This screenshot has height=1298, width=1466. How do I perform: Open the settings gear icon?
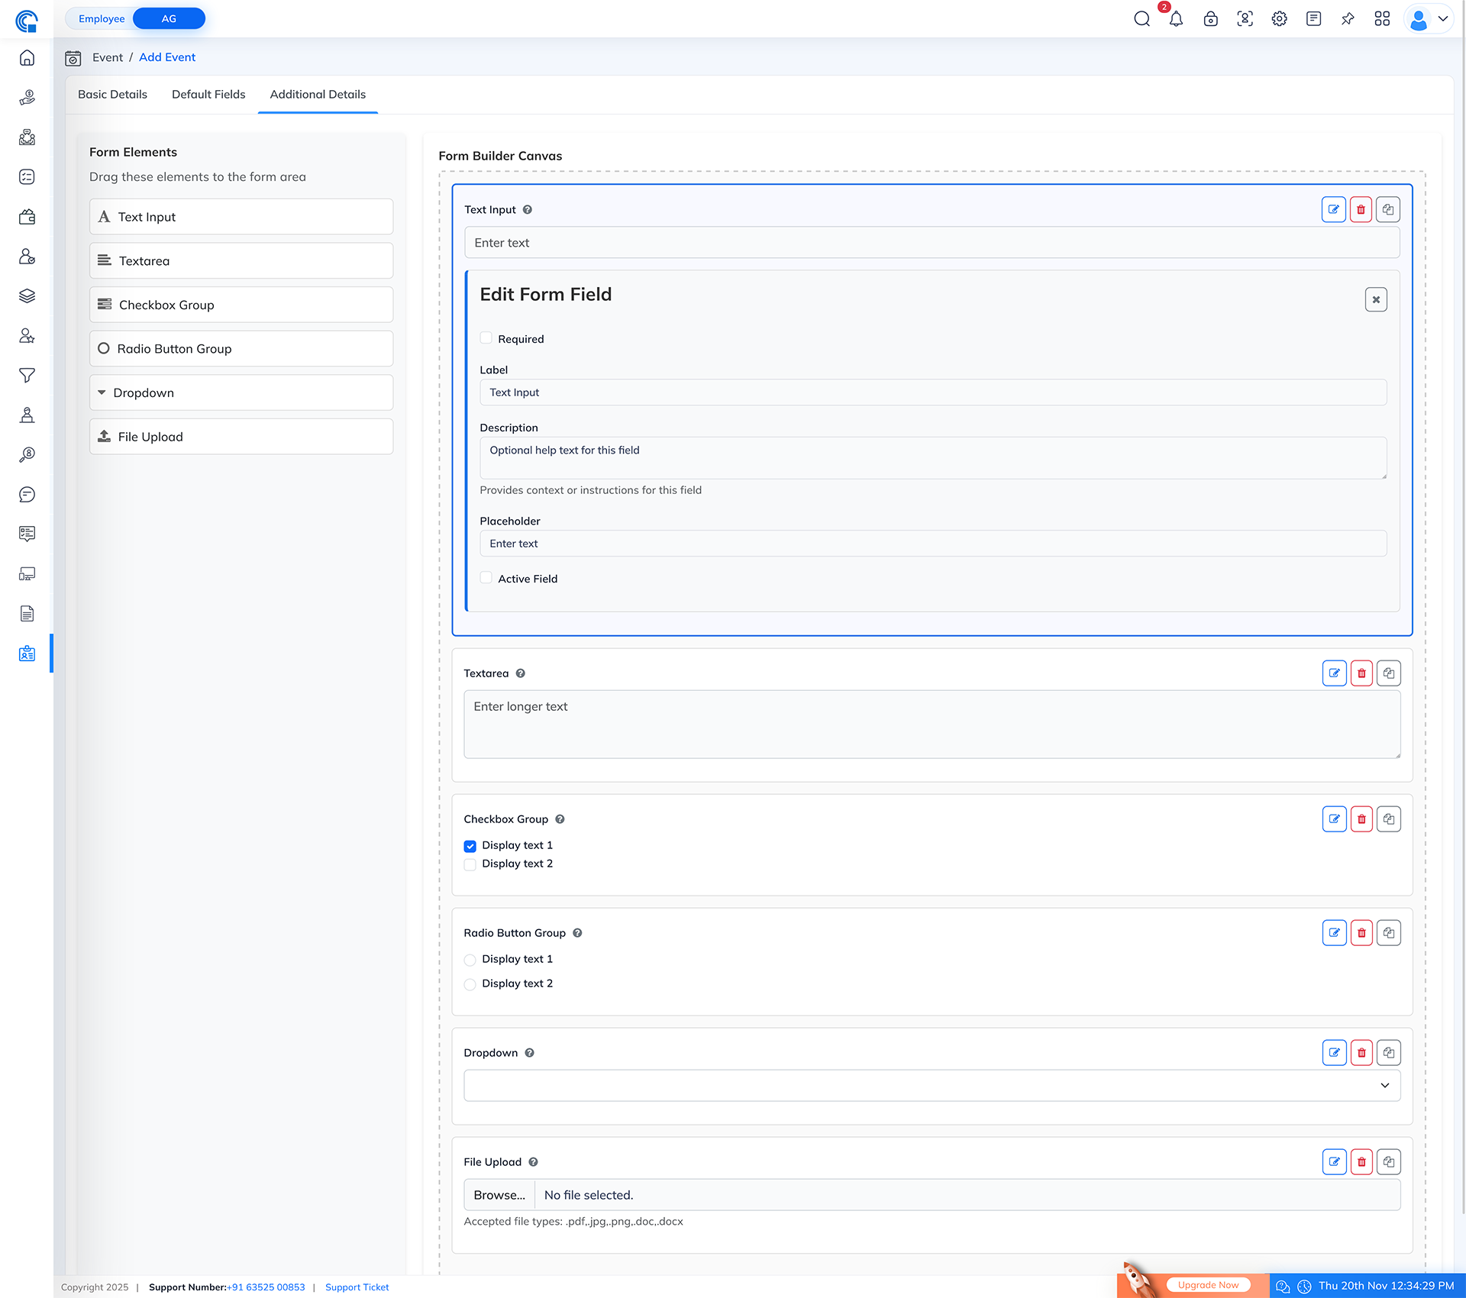(x=1279, y=18)
